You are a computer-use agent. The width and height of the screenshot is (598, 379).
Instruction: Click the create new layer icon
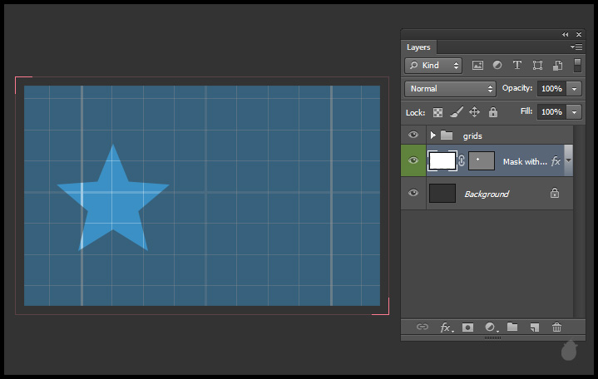point(535,327)
